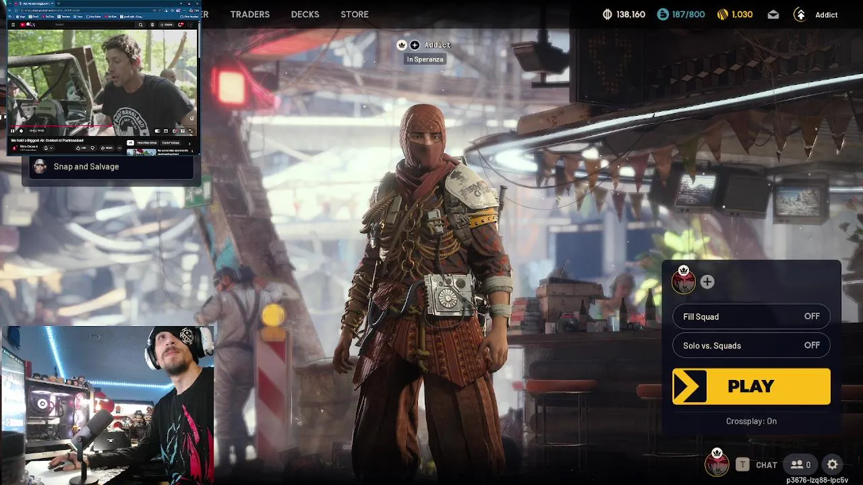Viewport: 863px width, 485px height.
Task: Mute the YouTube video volume icon
Action: [x=21, y=131]
